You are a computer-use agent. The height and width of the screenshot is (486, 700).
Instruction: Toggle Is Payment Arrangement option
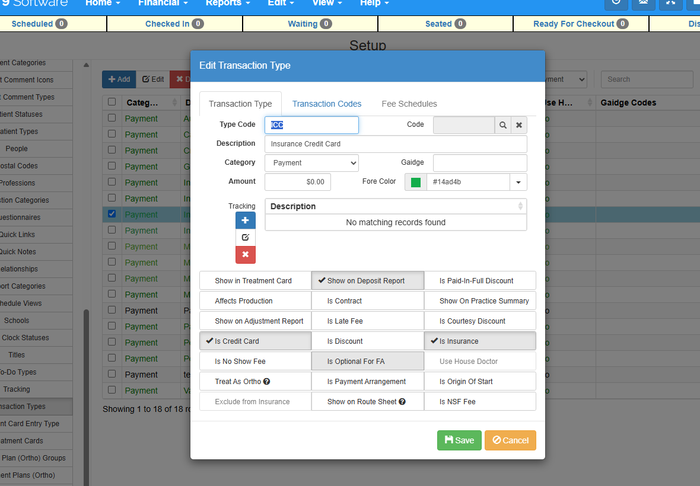click(367, 382)
